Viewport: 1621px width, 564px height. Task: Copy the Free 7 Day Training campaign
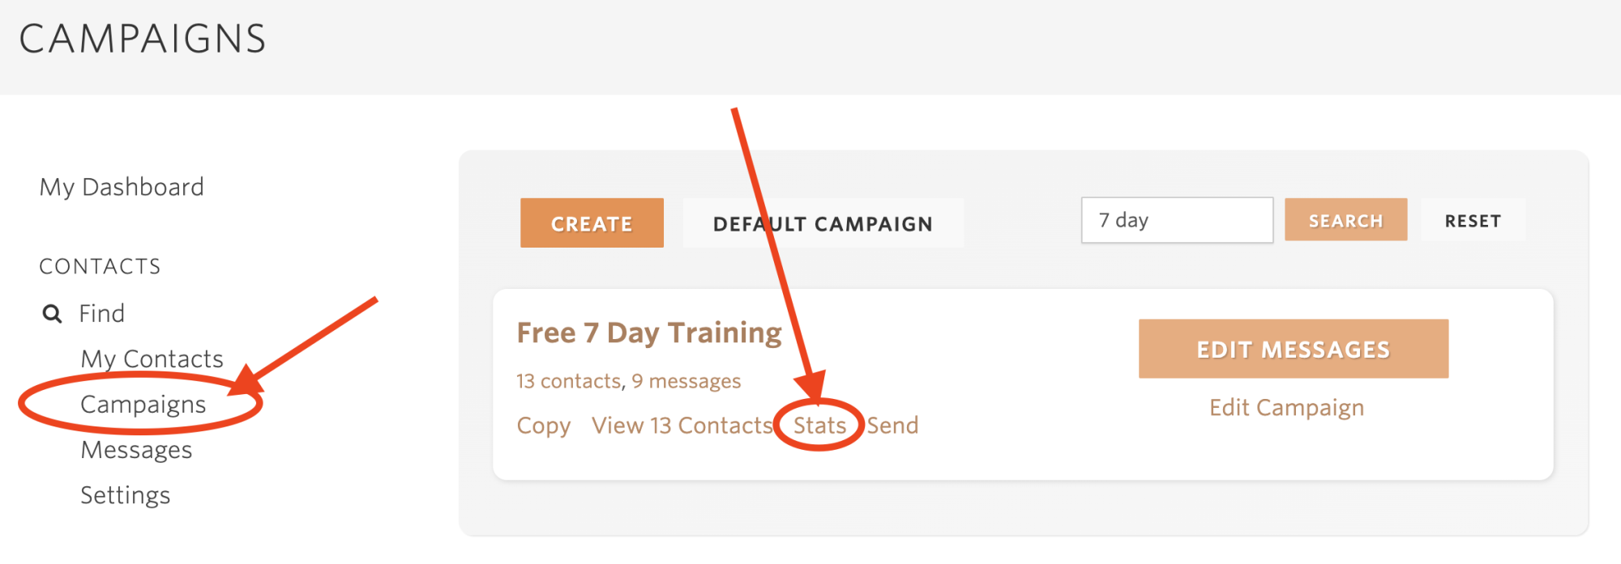[544, 426]
